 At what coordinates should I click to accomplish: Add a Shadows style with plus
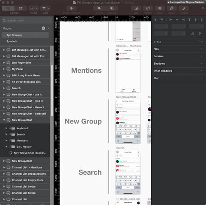[x=202, y=64]
